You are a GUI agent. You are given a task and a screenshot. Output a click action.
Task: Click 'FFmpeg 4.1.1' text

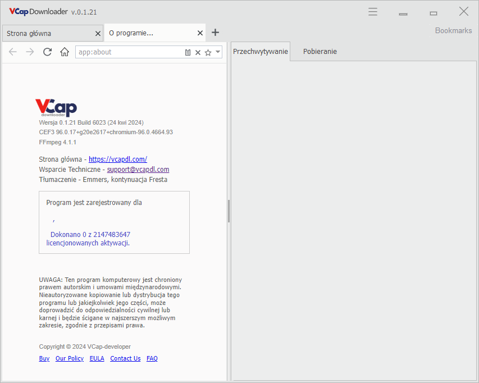[58, 142]
